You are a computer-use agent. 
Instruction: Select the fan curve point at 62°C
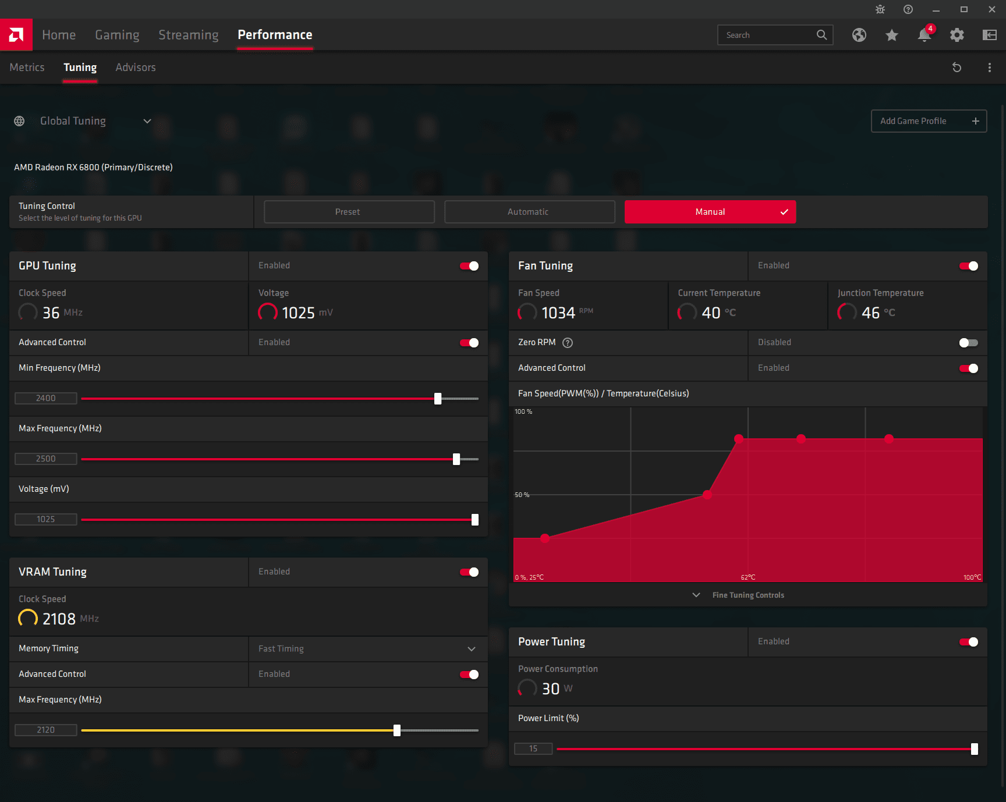click(739, 439)
